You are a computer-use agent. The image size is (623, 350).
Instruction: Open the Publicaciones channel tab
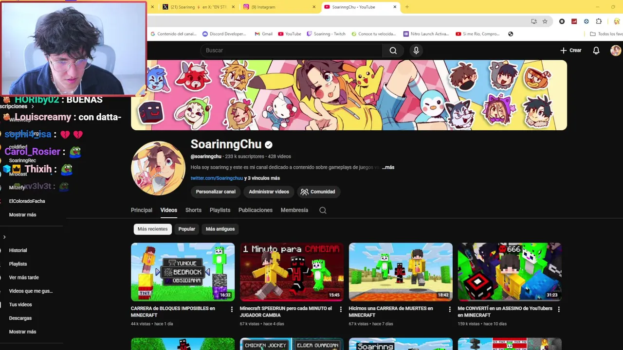(256, 210)
